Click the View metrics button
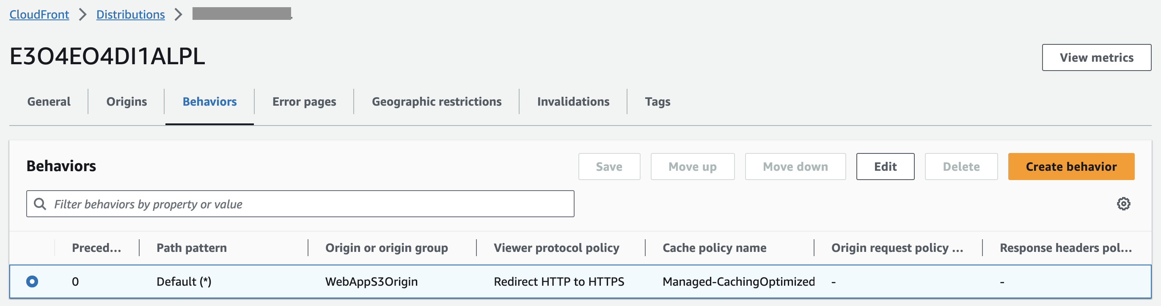 (1096, 57)
